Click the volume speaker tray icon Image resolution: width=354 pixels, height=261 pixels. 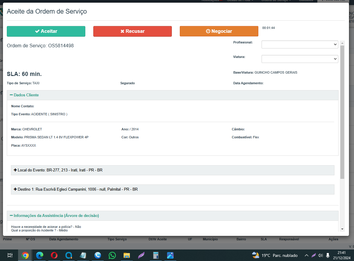[321, 255]
